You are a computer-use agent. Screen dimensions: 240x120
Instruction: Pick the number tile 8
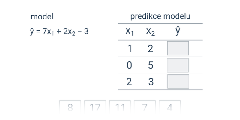[70, 107]
